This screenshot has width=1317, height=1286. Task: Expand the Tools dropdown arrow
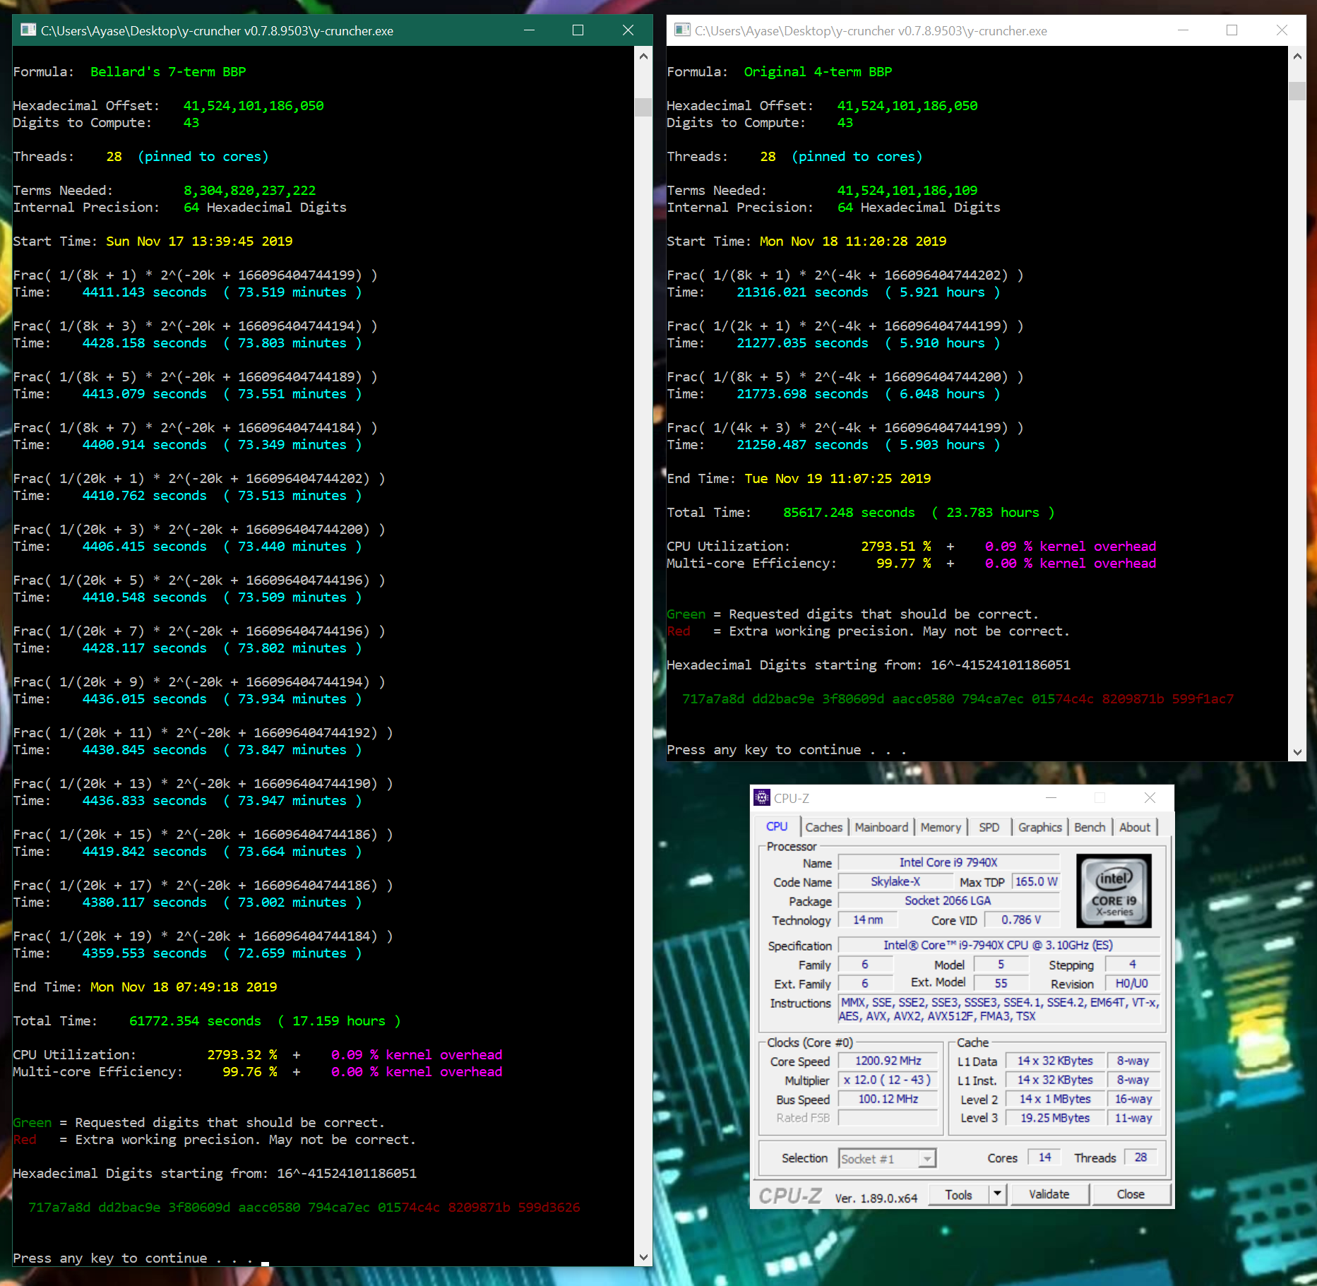(997, 1194)
